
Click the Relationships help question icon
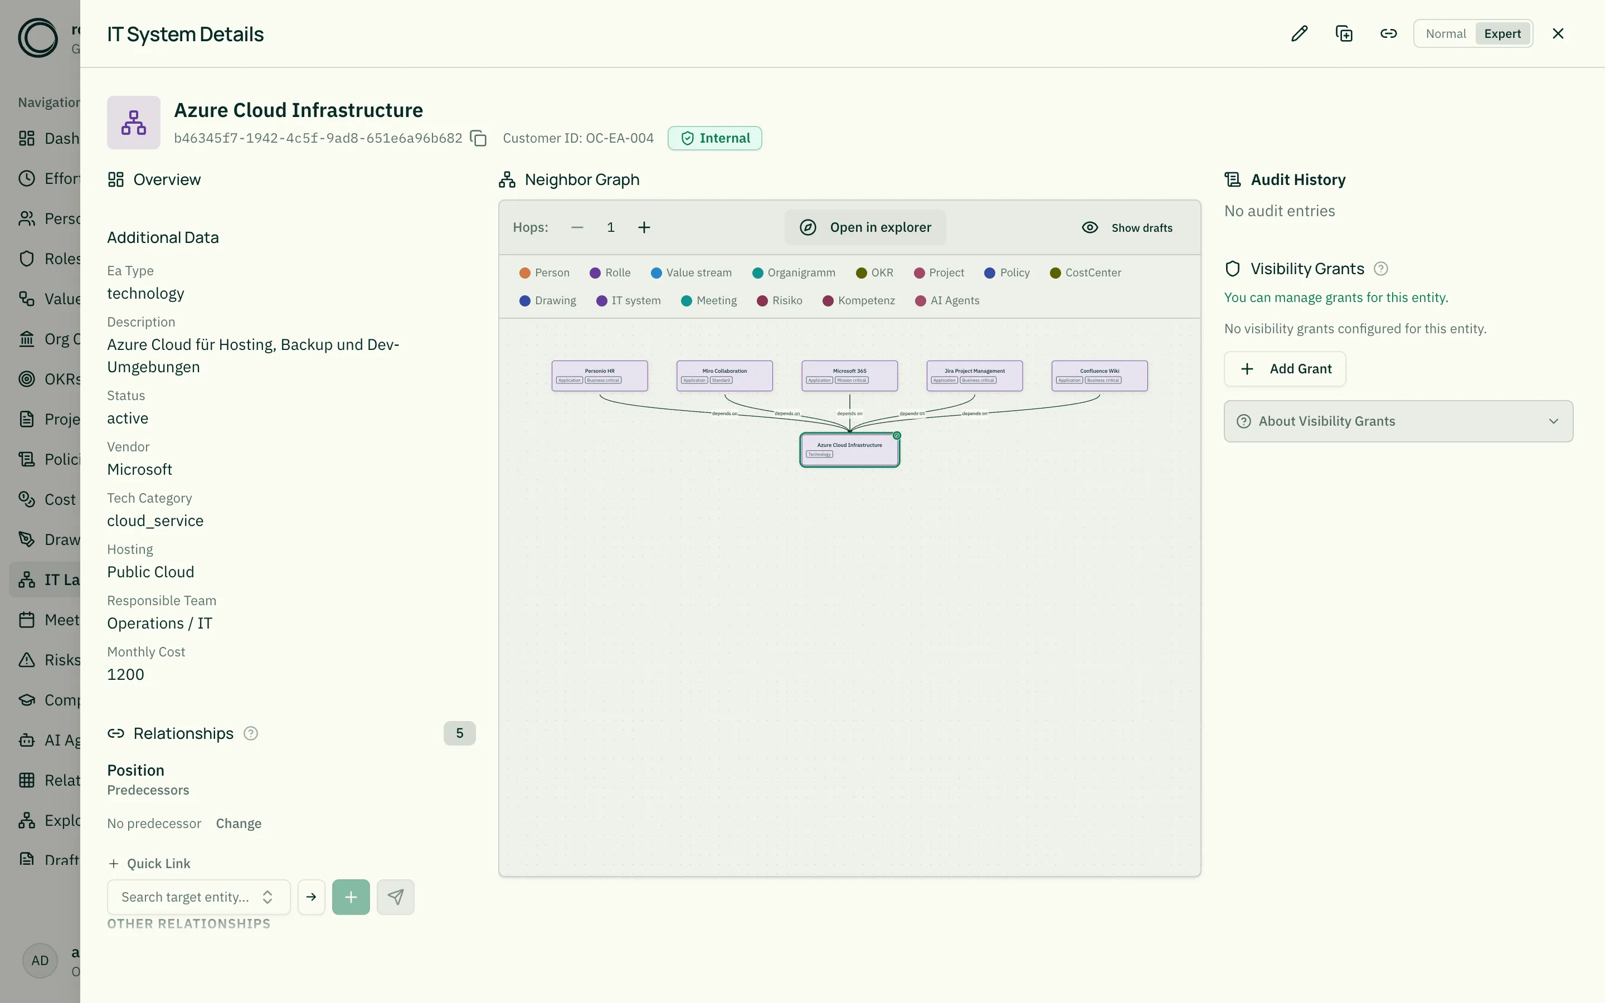pyautogui.click(x=251, y=733)
